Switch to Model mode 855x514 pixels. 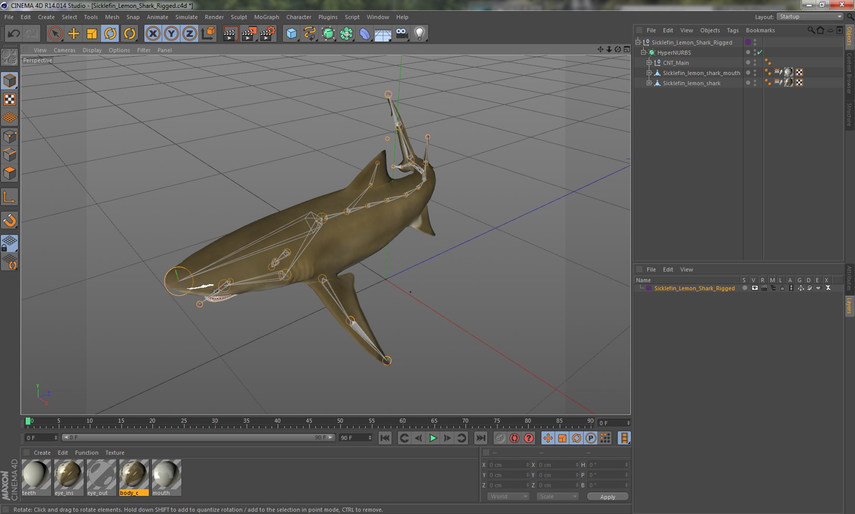point(10,81)
